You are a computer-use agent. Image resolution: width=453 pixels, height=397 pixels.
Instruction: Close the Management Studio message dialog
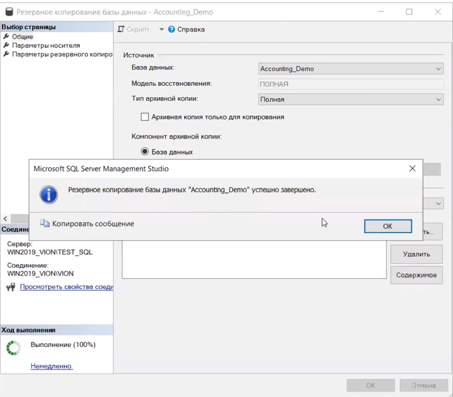412,169
